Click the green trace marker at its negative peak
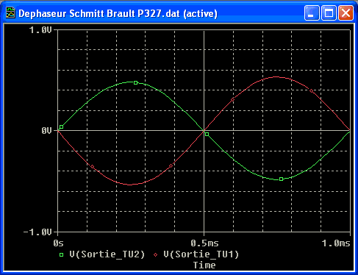The height and width of the screenshot is (275, 358). click(282, 179)
